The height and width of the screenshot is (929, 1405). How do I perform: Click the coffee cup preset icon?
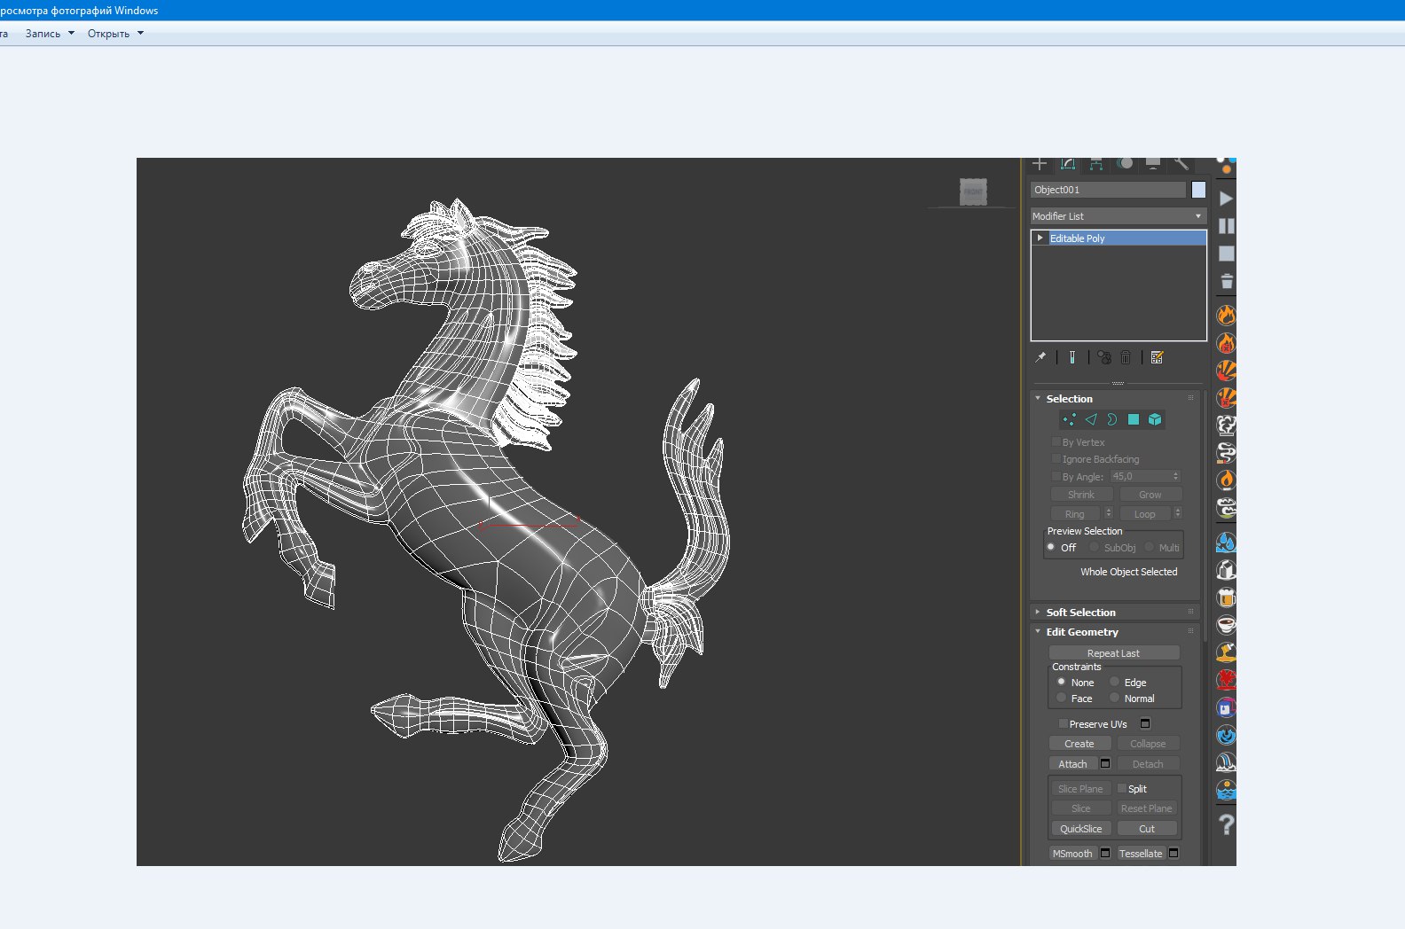(1226, 624)
